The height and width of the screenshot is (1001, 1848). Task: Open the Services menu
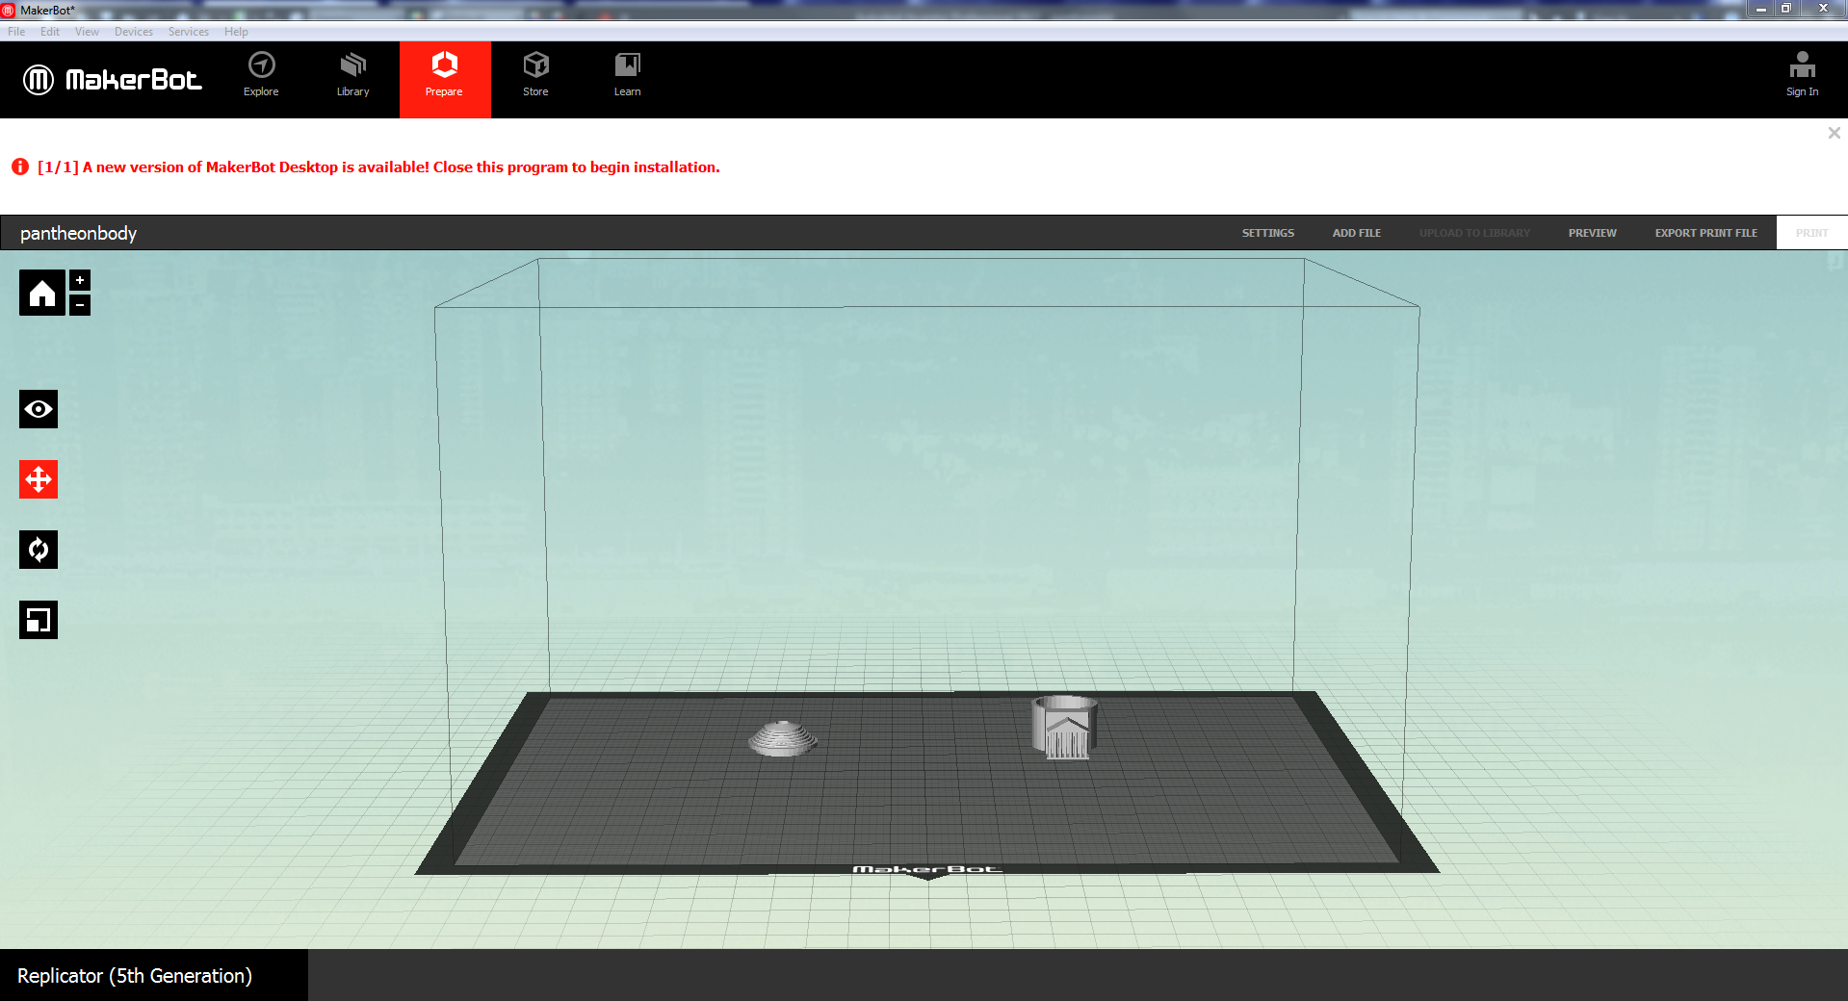click(189, 32)
